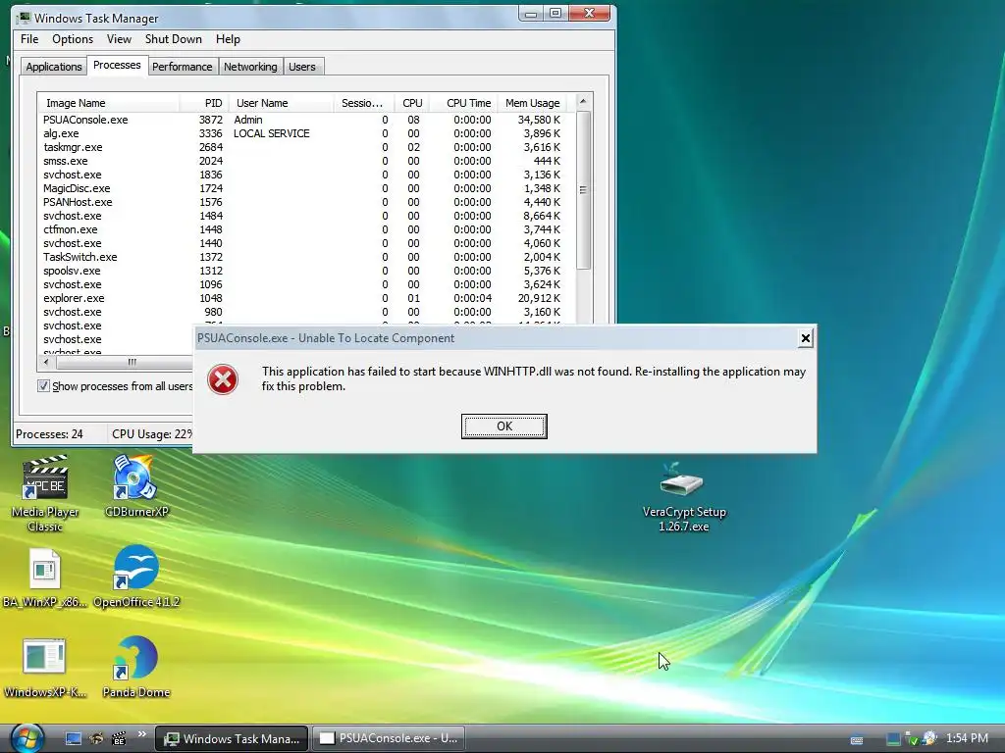Click Task Manager title bar icon

click(24, 18)
